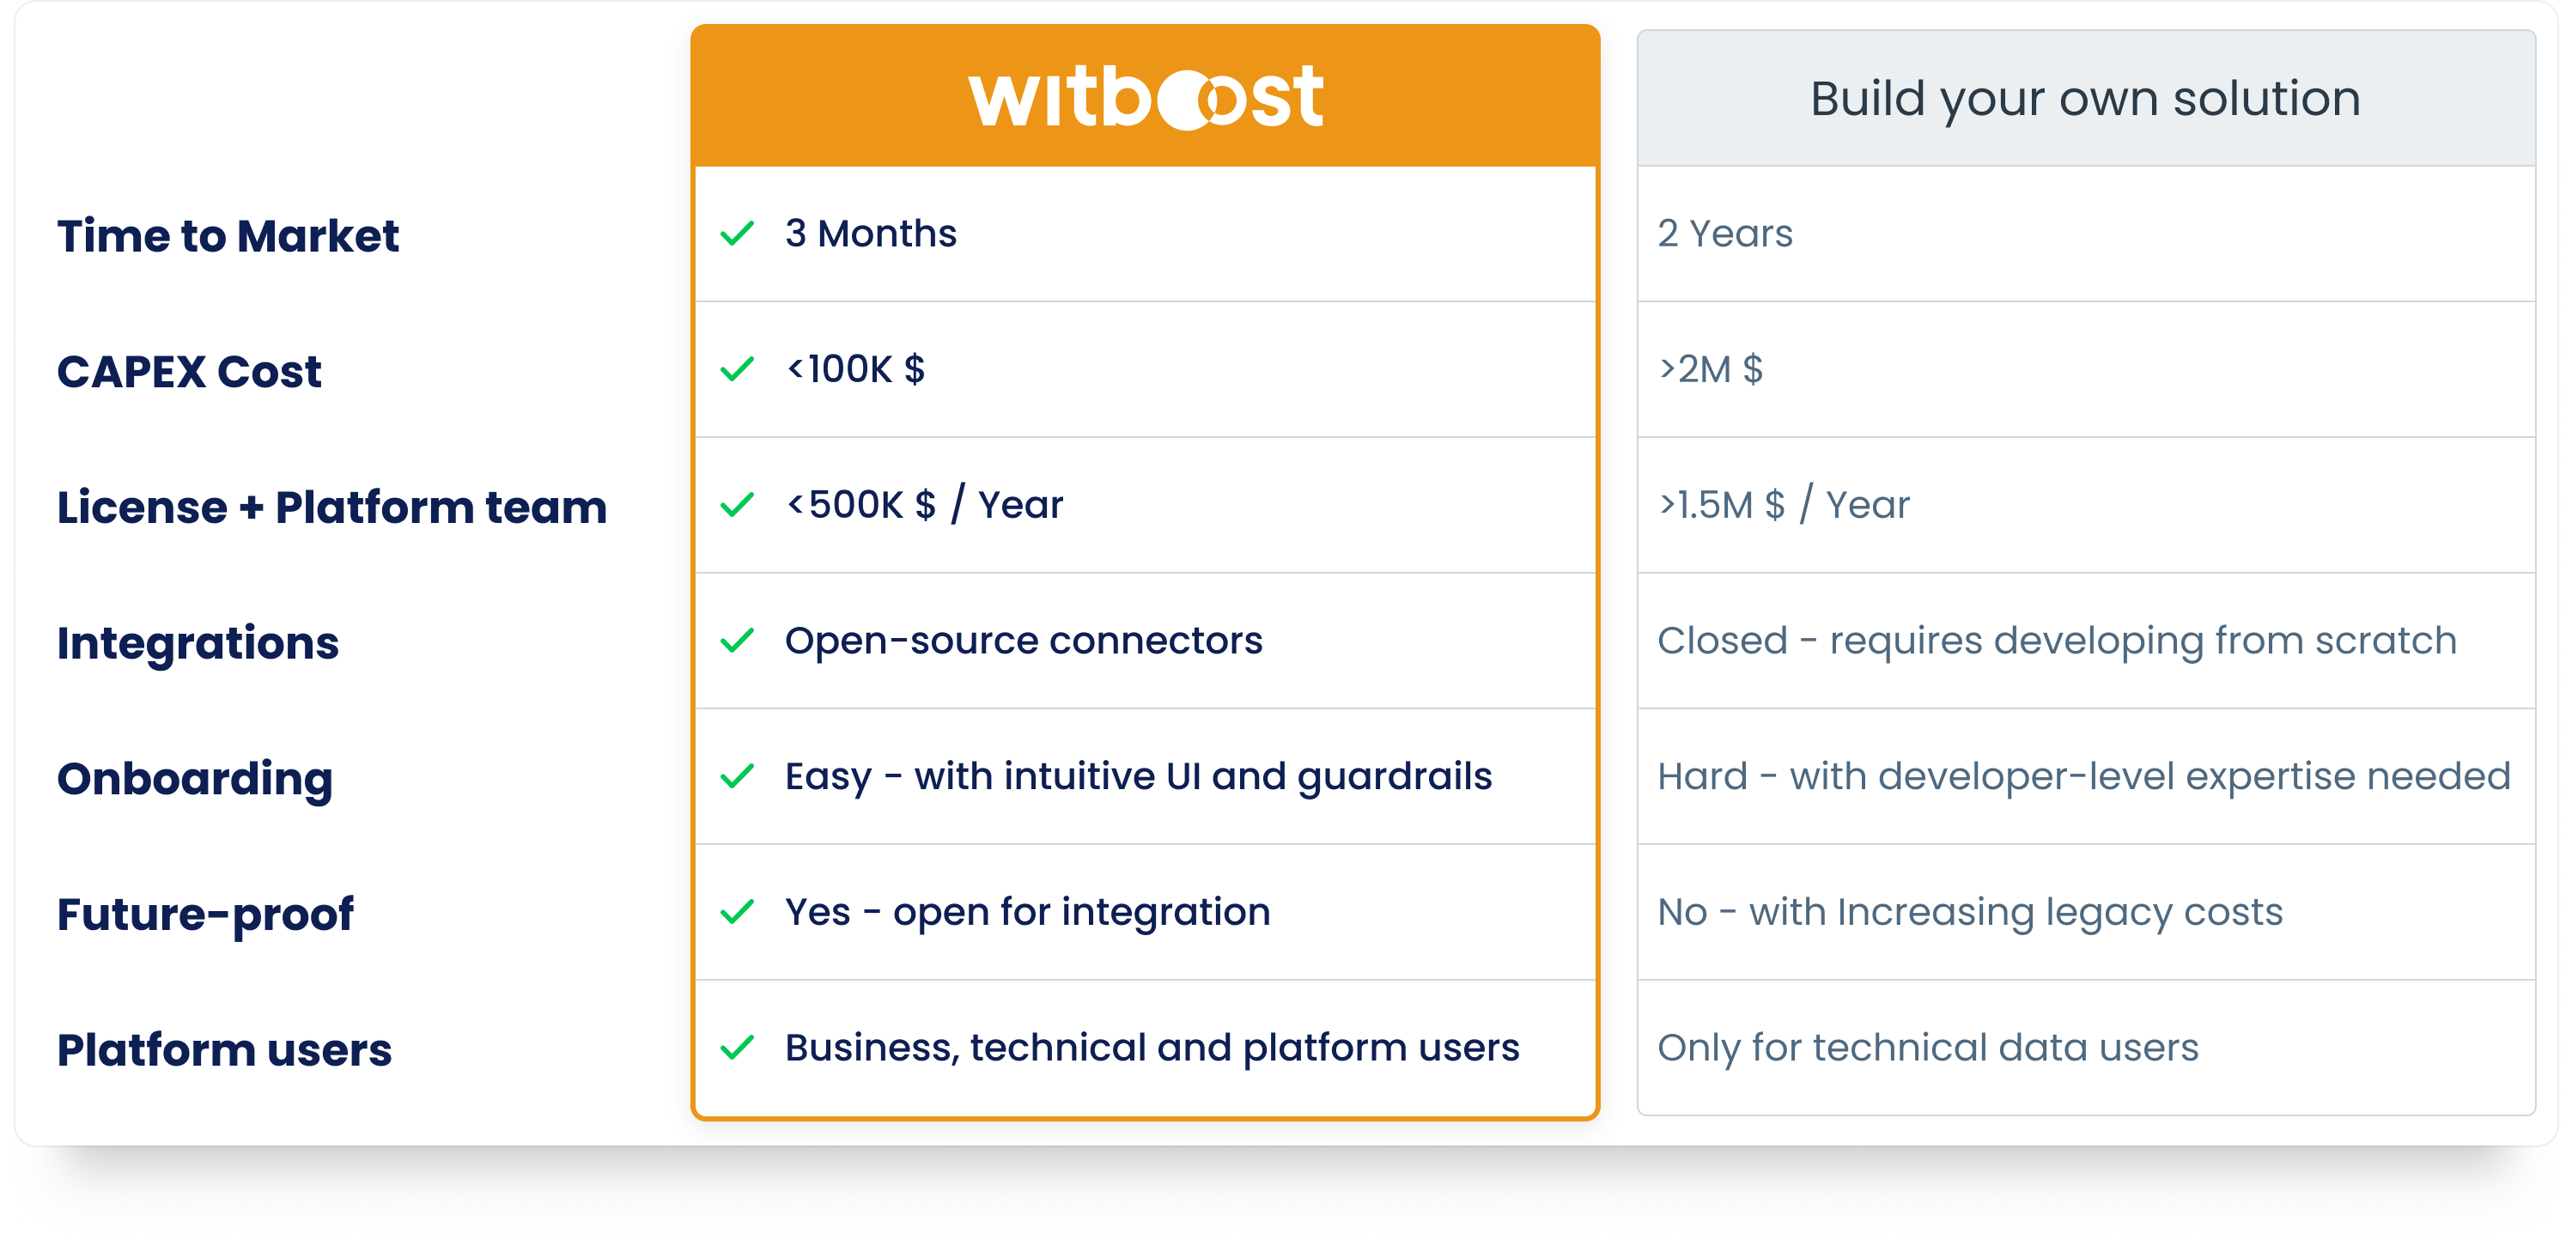Click the 'CAPEX Cost' row label

[189, 372]
